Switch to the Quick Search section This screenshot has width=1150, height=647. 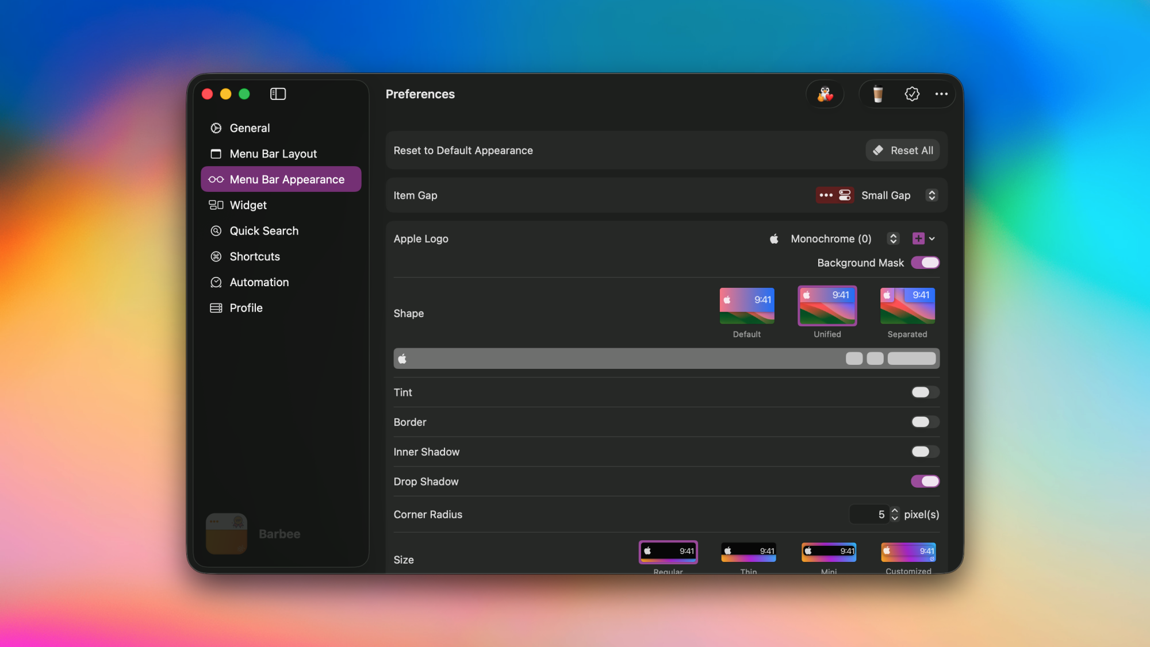264,231
